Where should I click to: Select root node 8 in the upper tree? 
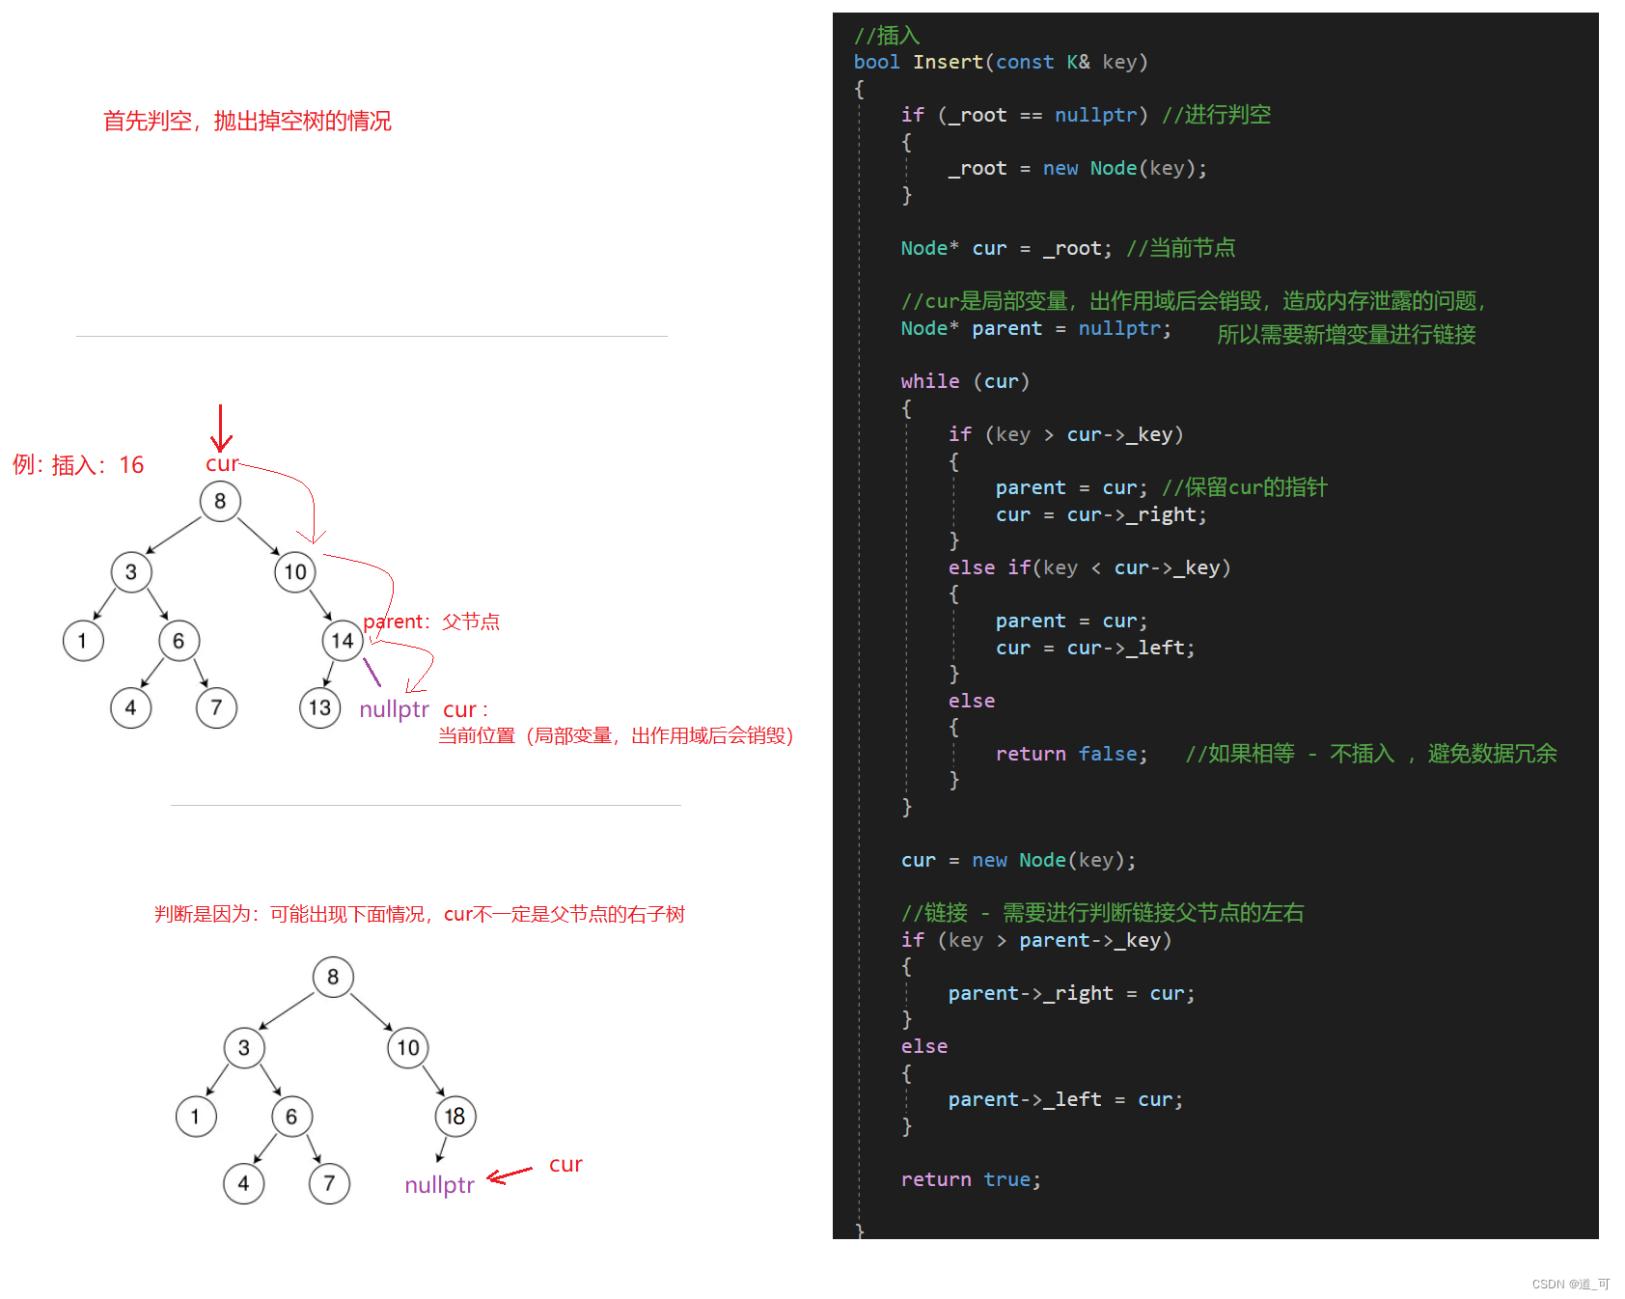220,501
